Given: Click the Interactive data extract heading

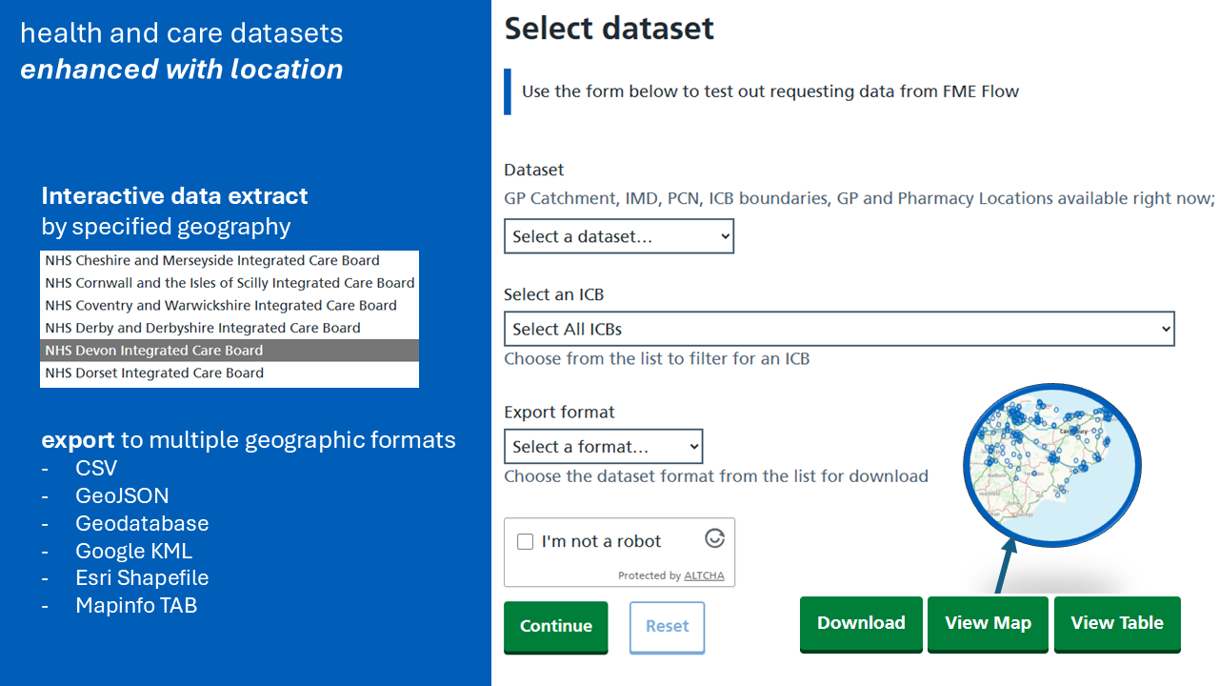Looking at the screenshot, I should [x=174, y=196].
